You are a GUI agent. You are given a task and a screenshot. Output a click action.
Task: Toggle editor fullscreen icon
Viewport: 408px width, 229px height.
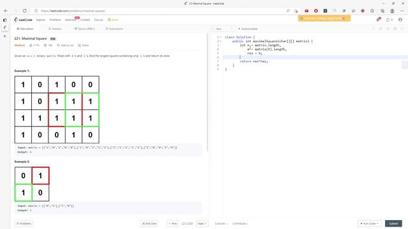click(402, 29)
